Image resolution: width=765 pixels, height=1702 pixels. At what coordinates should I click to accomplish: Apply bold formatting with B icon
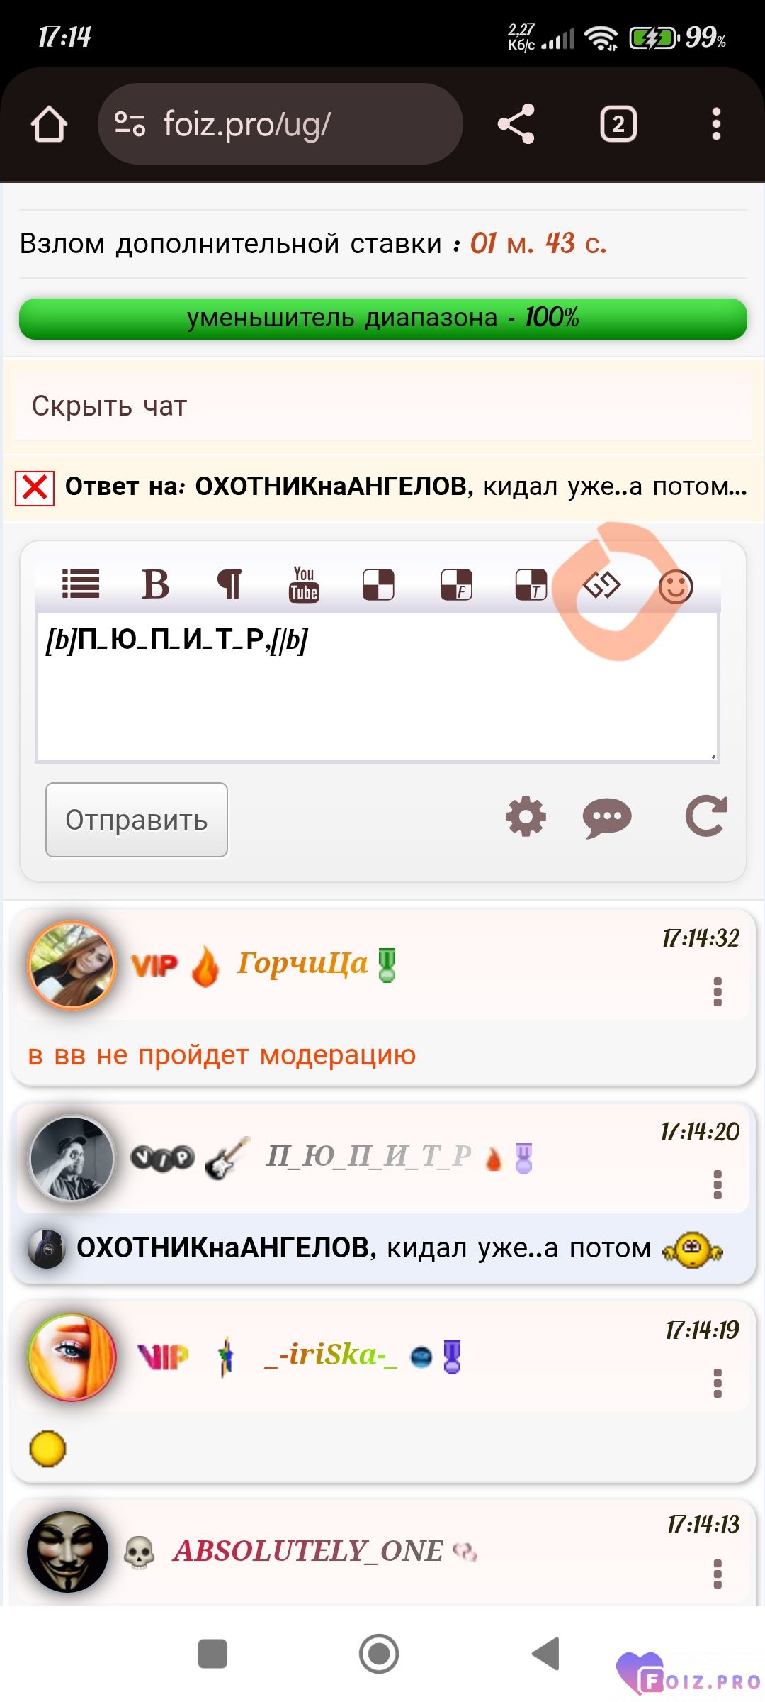pos(155,585)
